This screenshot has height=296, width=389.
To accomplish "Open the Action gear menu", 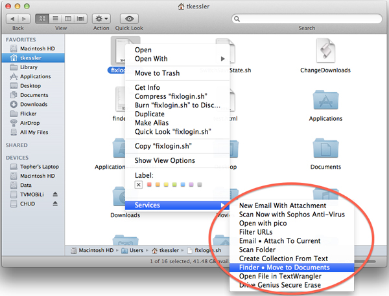I will (x=102, y=19).
